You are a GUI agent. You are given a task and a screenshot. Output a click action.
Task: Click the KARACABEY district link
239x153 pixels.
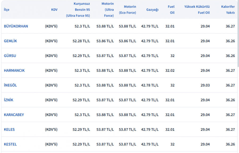point(14,115)
